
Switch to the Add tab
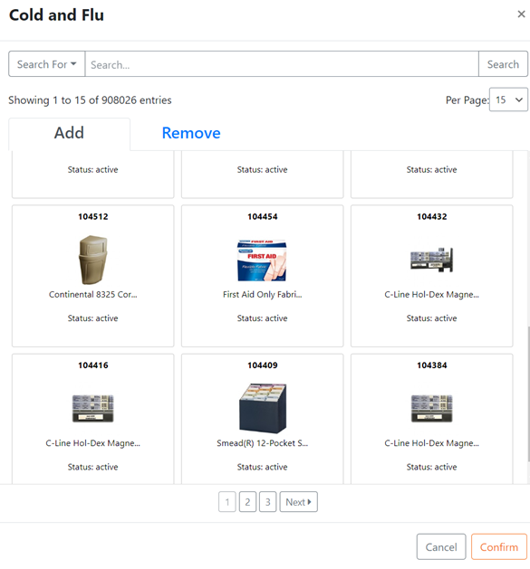(x=69, y=133)
